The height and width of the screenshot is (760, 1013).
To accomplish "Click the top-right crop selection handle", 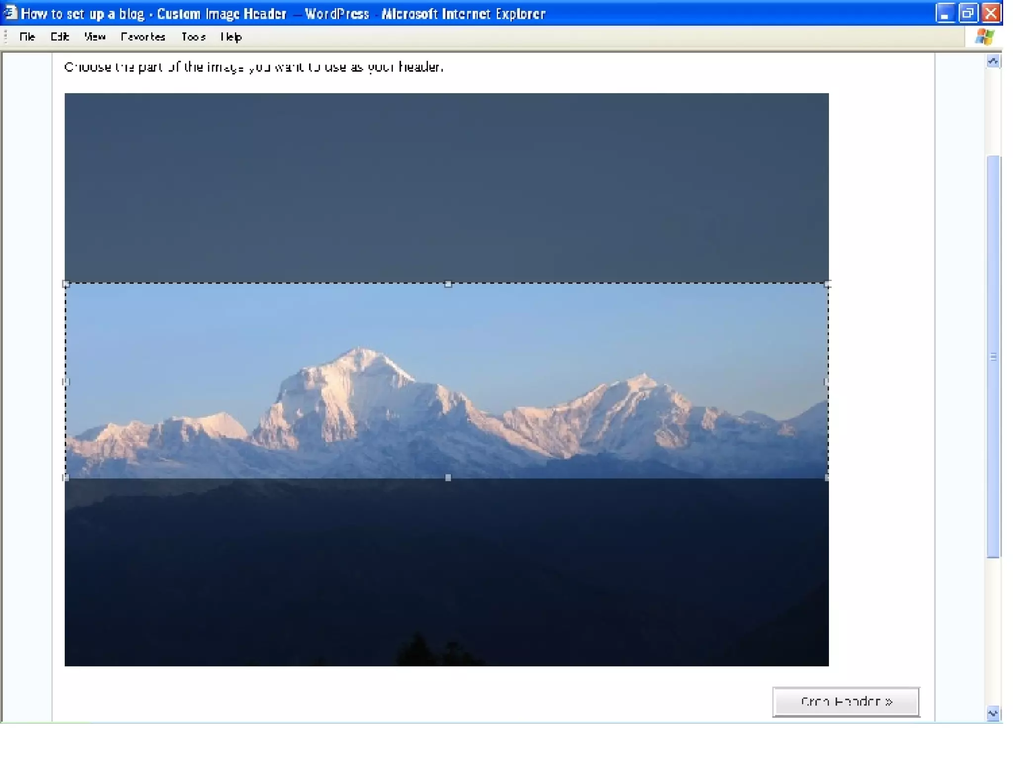I will pyautogui.click(x=828, y=284).
